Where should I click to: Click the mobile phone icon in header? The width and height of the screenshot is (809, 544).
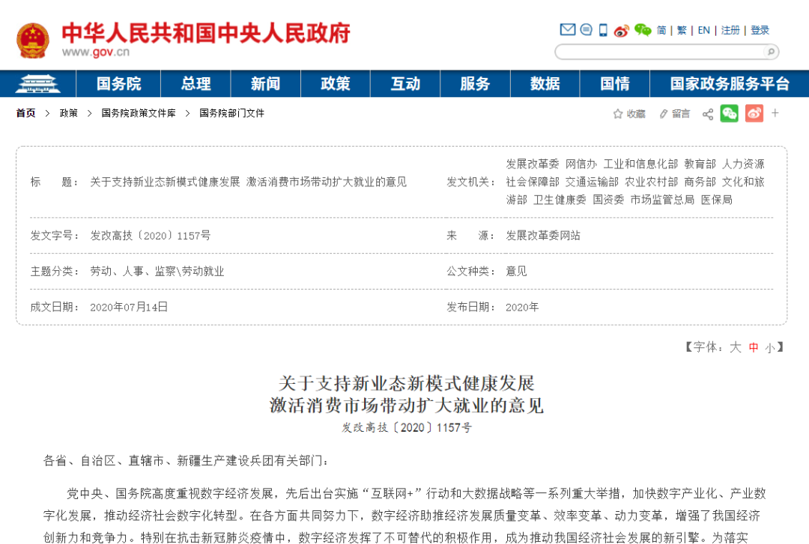point(603,30)
